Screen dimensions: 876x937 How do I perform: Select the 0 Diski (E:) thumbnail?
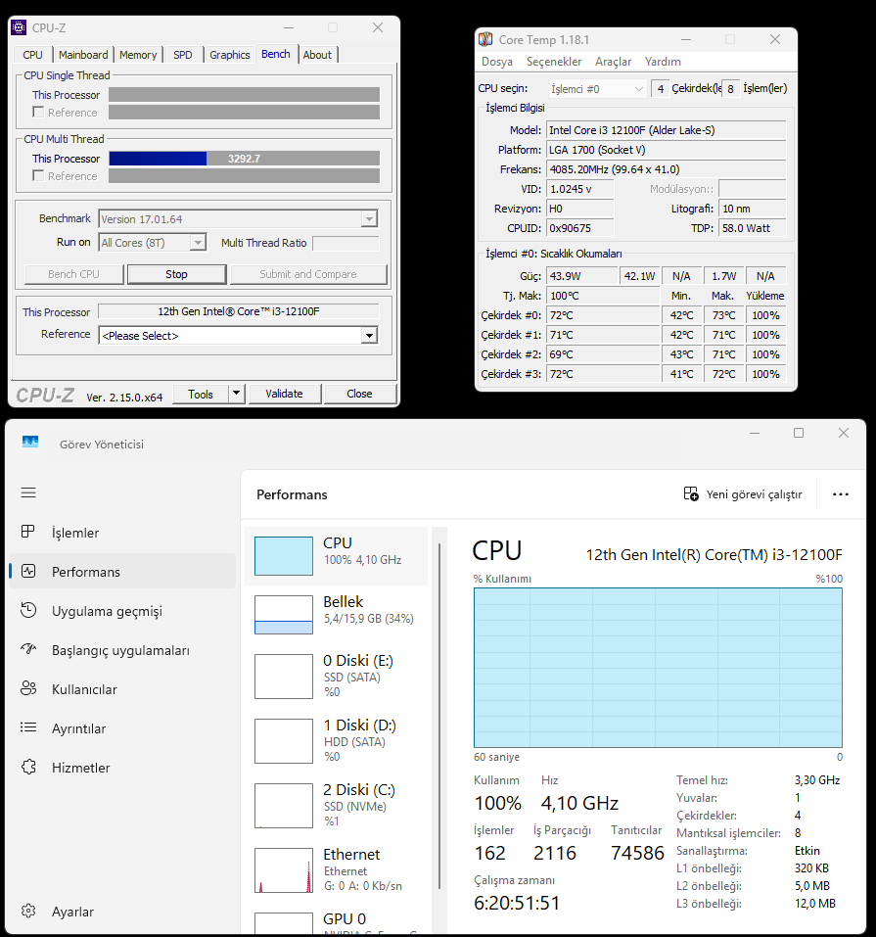(x=284, y=677)
